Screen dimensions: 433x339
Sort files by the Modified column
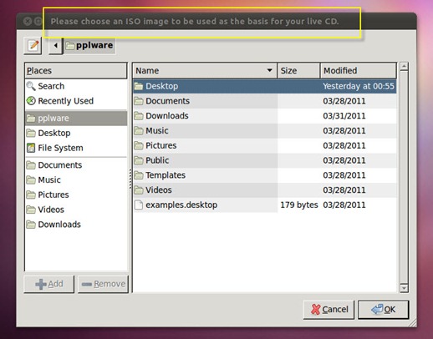click(358, 71)
